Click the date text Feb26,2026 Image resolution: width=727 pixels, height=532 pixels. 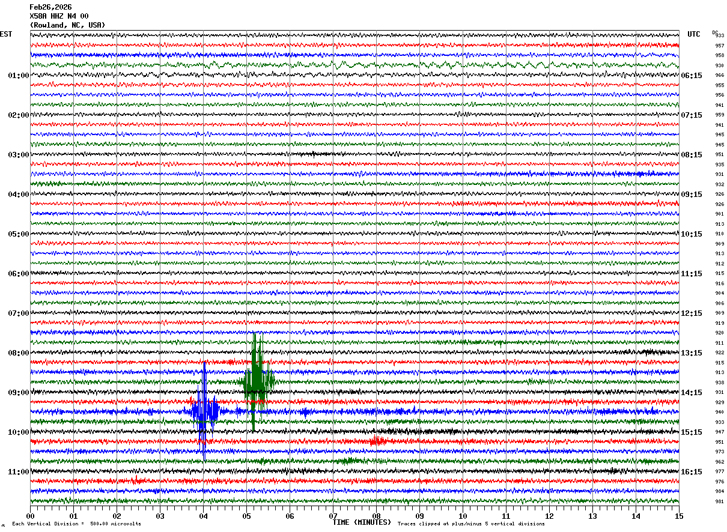click(x=50, y=7)
